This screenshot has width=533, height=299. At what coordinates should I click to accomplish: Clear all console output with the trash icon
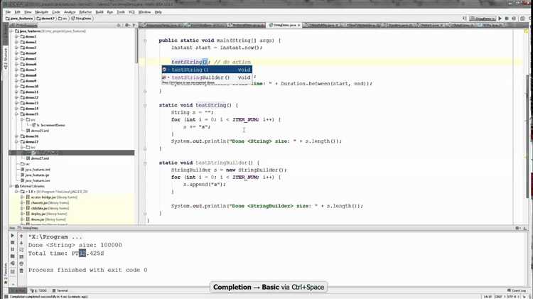point(21,271)
